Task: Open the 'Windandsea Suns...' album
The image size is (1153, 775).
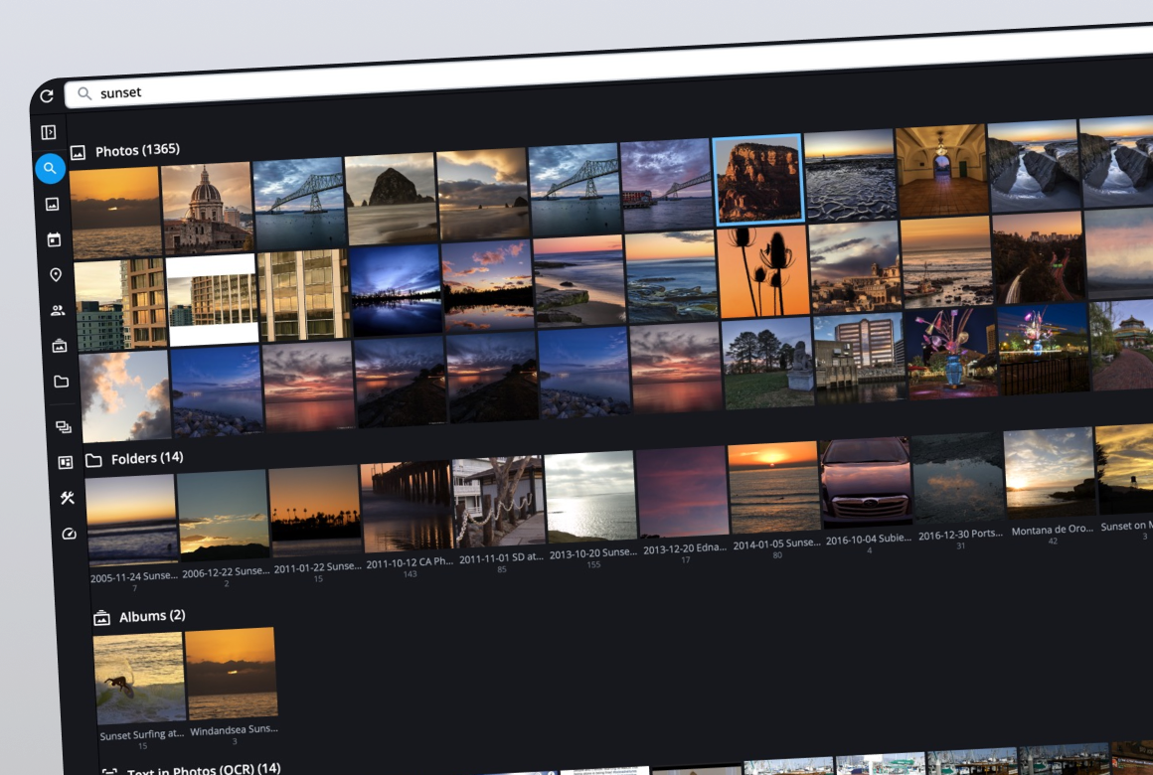Action: [x=233, y=687]
